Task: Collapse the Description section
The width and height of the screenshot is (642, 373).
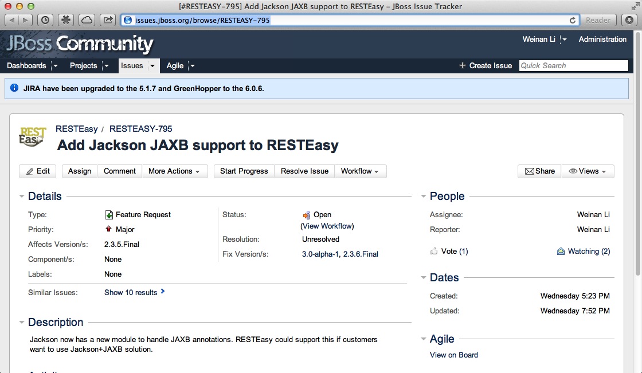Action: click(x=22, y=322)
